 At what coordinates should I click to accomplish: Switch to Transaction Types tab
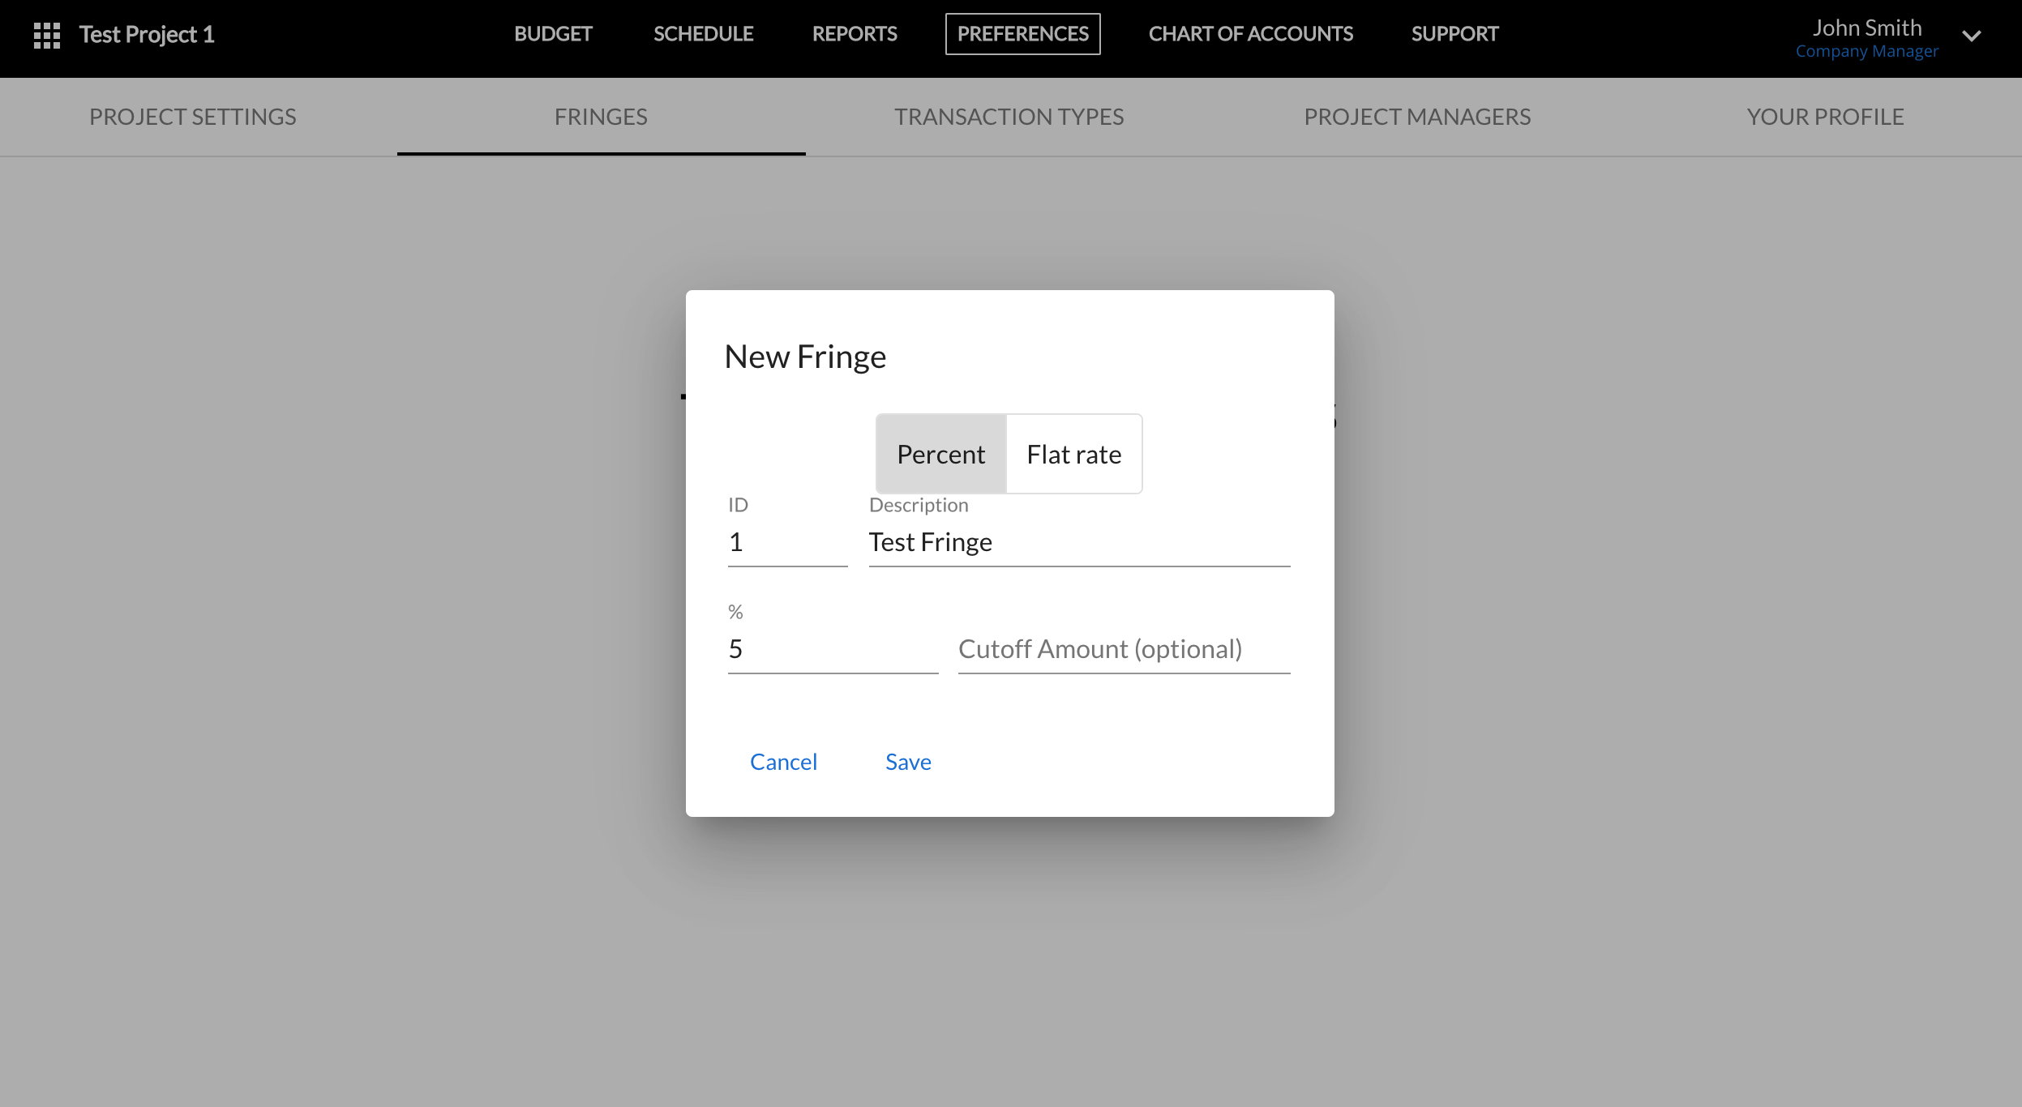click(x=1009, y=117)
